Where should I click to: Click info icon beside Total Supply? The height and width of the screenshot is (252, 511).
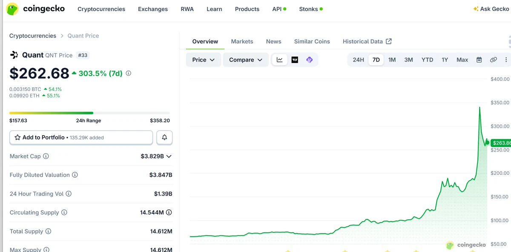pyautogui.click(x=48, y=232)
